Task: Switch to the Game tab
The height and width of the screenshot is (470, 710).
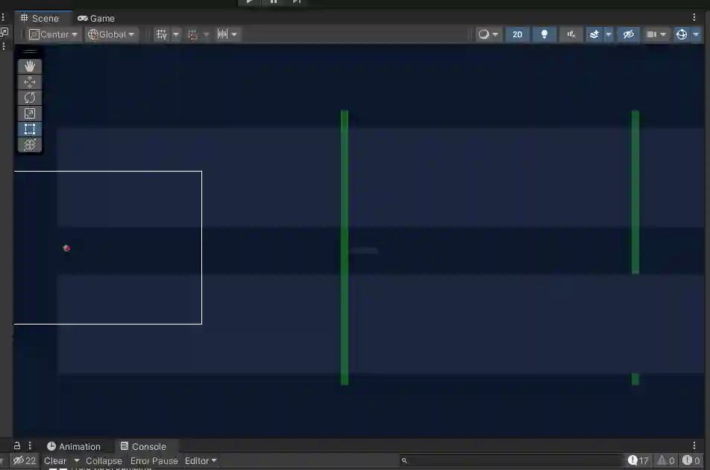Action: coord(96,19)
